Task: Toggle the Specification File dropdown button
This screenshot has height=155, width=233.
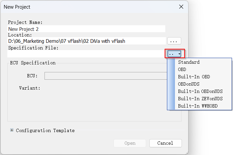Action: coord(175,54)
